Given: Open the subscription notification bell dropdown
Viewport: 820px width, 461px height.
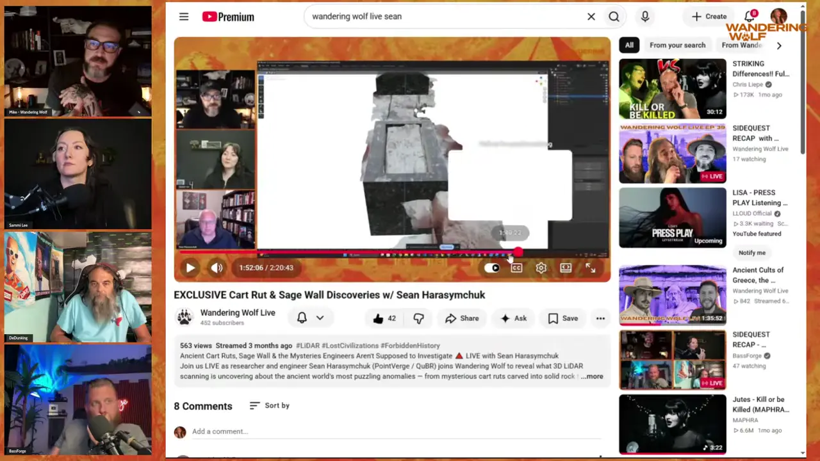Looking at the screenshot, I should (x=310, y=318).
